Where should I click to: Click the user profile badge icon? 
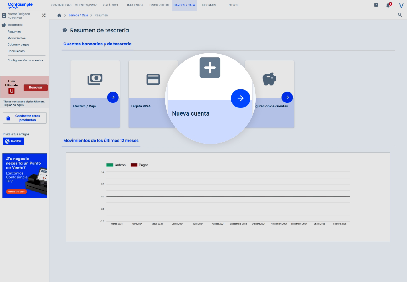pos(4,15)
